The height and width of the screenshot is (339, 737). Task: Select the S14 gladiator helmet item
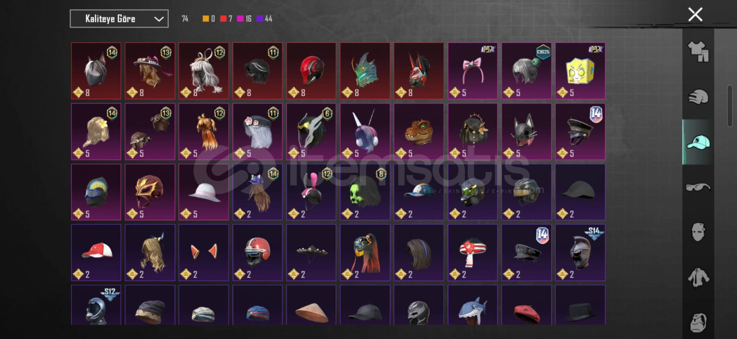pos(580,252)
